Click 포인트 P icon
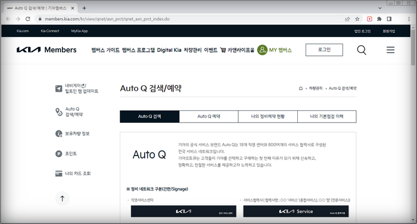Viewport: 417px width, 224px height. [x=58, y=154]
